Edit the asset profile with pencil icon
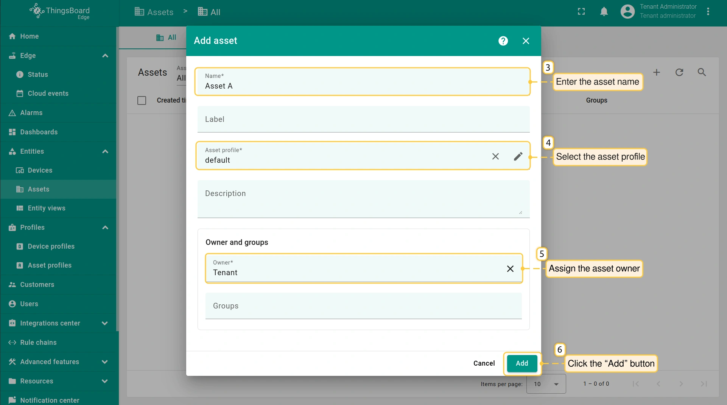The width and height of the screenshot is (727, 405). click(x=518, y=156)
